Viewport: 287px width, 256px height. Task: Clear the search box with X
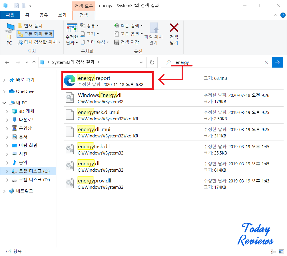point(266,62)
